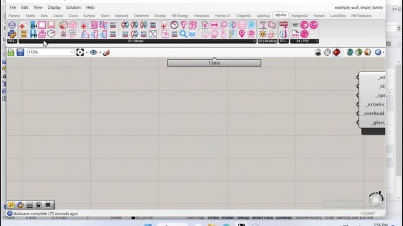
Task: Open dropdown arrow next to Zoom Extents icon
Action: point(87,53)
